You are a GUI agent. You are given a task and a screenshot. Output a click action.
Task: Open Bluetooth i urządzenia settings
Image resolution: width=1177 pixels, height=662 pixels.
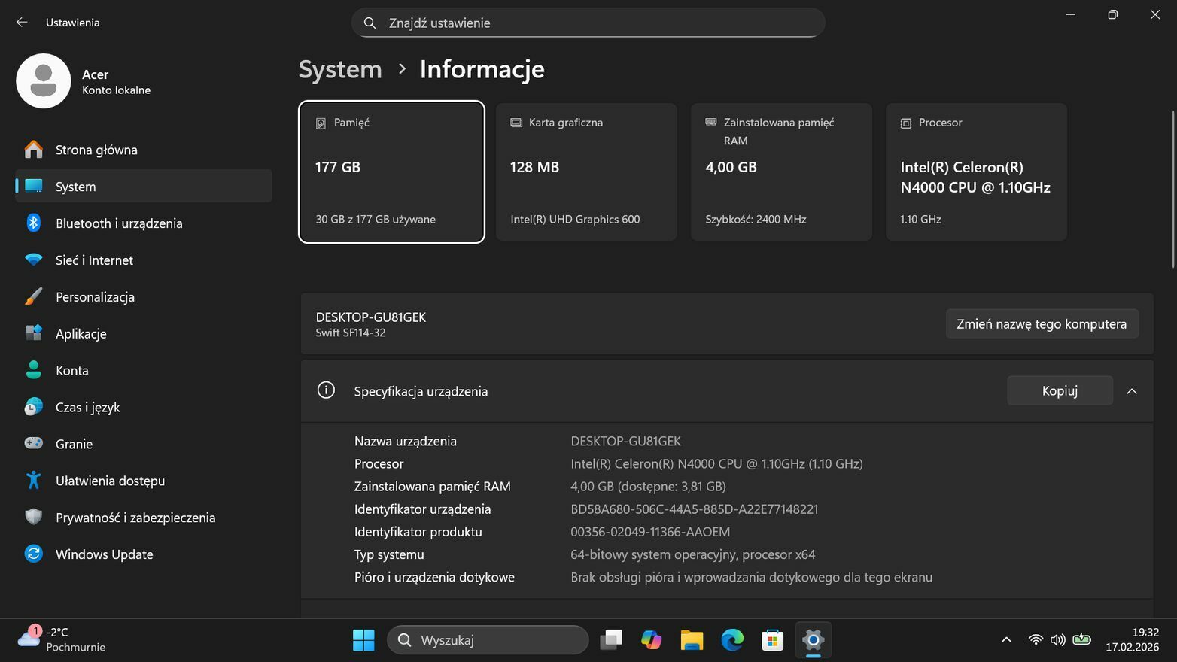[x=119, y=223]
